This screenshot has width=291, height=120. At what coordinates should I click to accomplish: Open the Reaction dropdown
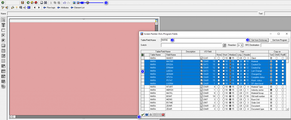[x=242, y=45]
